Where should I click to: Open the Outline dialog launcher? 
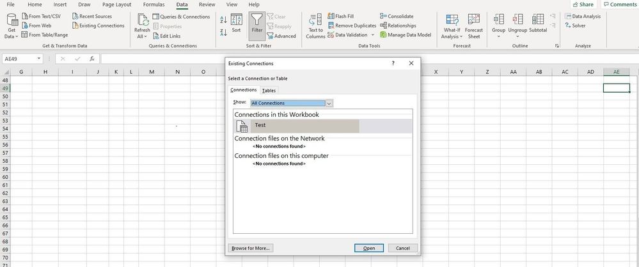click(x=557, y=46)
